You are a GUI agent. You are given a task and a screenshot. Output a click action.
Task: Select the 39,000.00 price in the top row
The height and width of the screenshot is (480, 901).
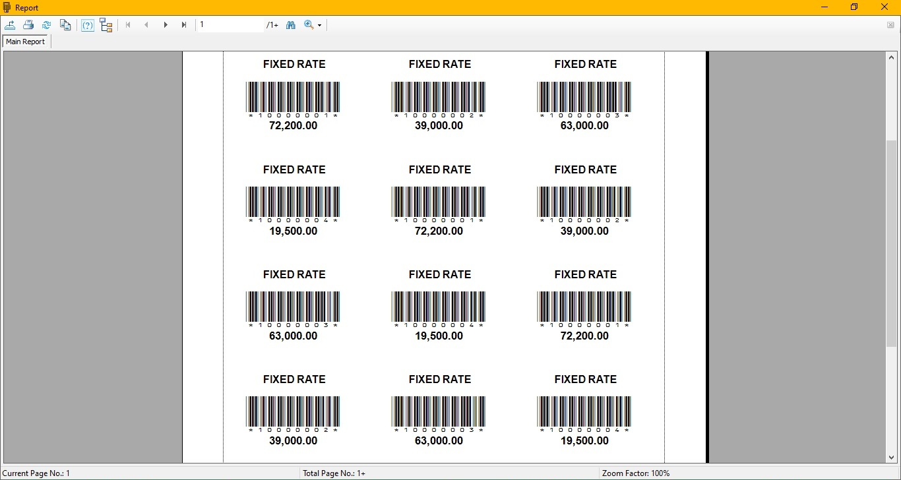coord(439,126)
